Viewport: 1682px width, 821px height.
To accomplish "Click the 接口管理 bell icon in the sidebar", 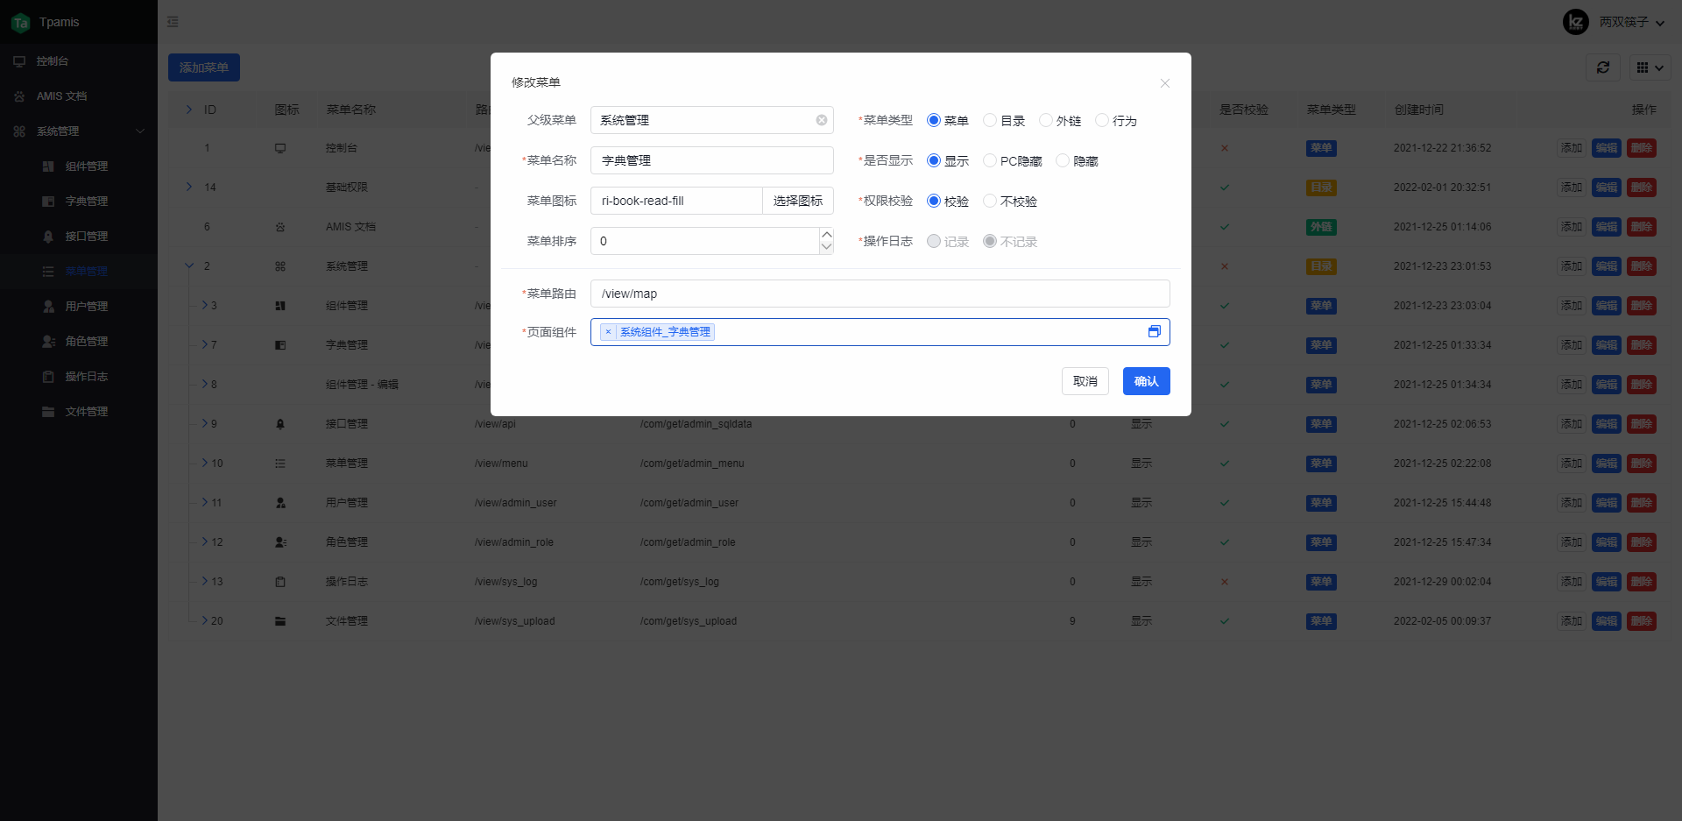I will tap(48, 237).
